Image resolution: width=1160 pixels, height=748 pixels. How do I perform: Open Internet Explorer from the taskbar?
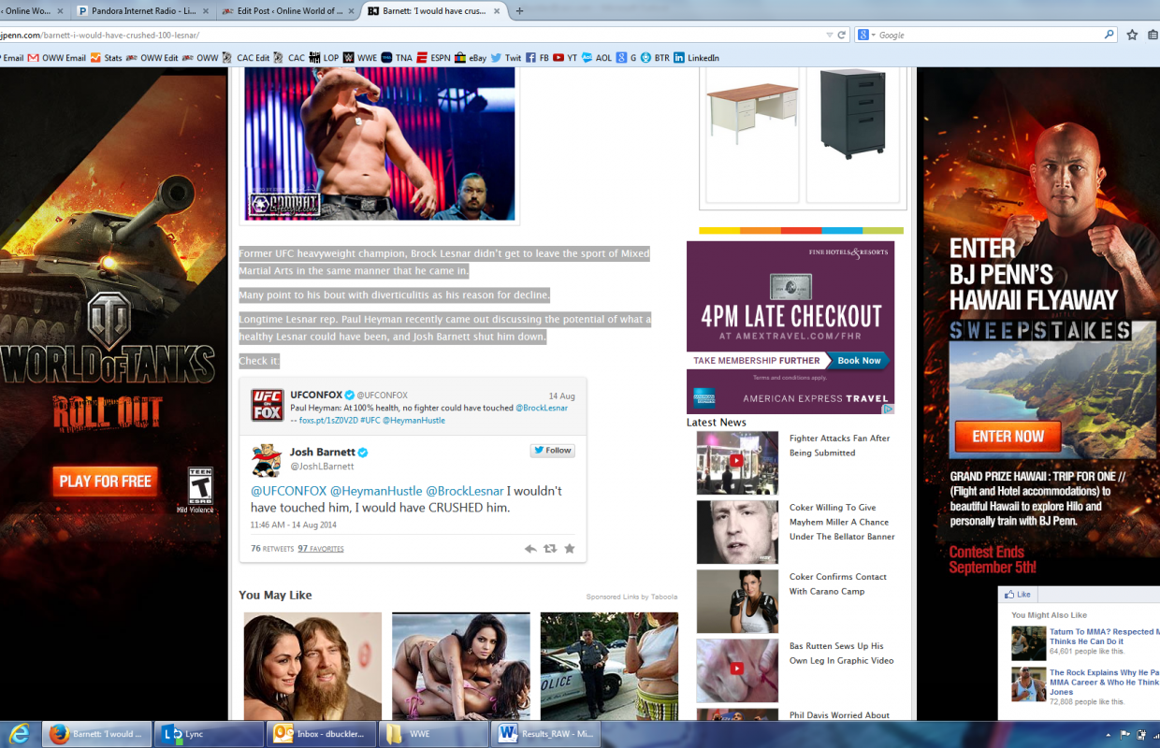20,734
